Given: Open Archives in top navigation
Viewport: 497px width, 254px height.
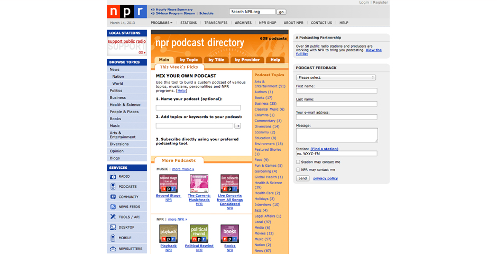Looking at the screenshot, I should pos(243,23).
